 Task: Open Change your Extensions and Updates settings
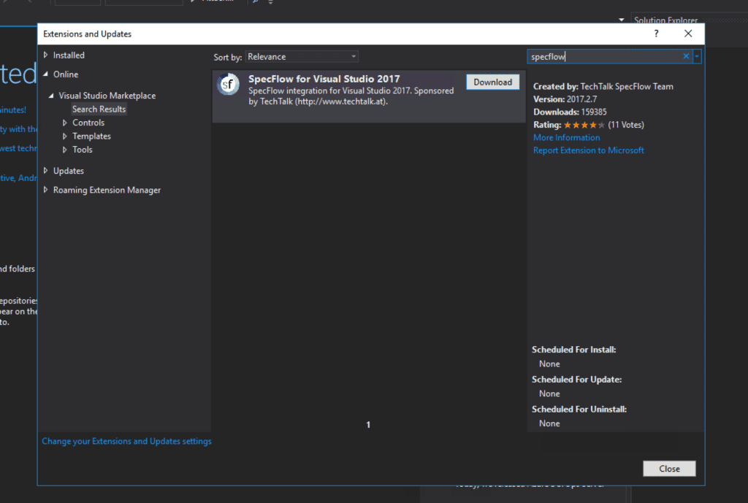click(x=126, y=441)
